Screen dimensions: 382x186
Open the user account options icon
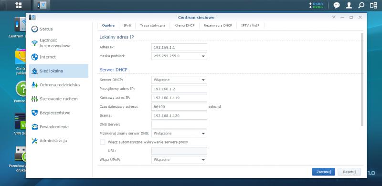[349, 5]
